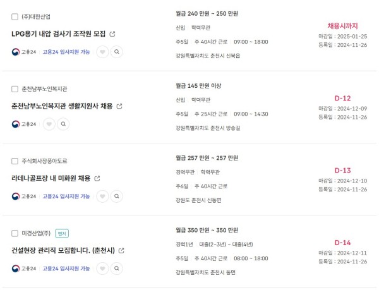Open magnifier preview for LPG용기 내압 검사기 job
Image resolution: width=379 pixels, height=290 pixels.
tap(117, 52)
